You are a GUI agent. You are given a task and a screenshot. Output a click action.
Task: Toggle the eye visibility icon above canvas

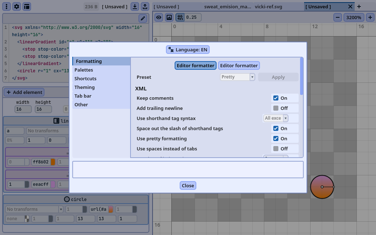pyautogui.click(x=159, y=17)
